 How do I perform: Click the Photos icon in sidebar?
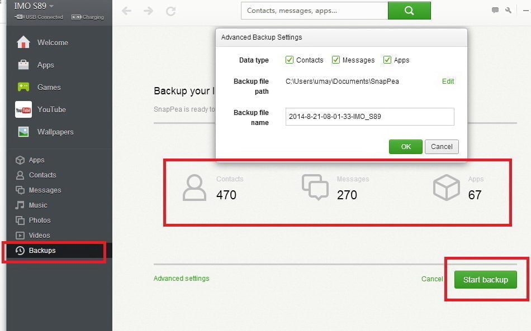[20, 220]
